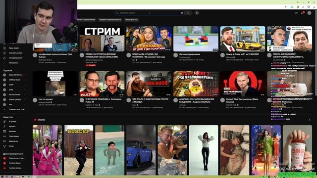Open YouTube Music from the sidebar
Viewport: 317px width, 178px height.
pos(14,163)
